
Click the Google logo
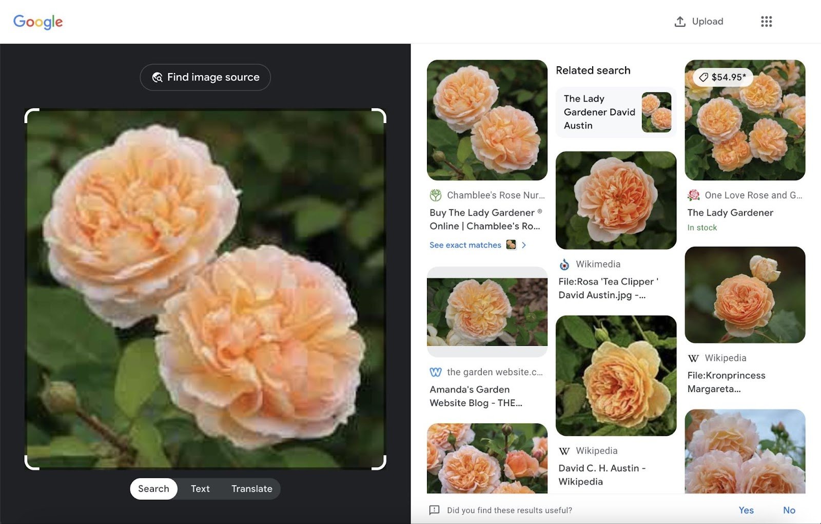[x=38, y=22]
